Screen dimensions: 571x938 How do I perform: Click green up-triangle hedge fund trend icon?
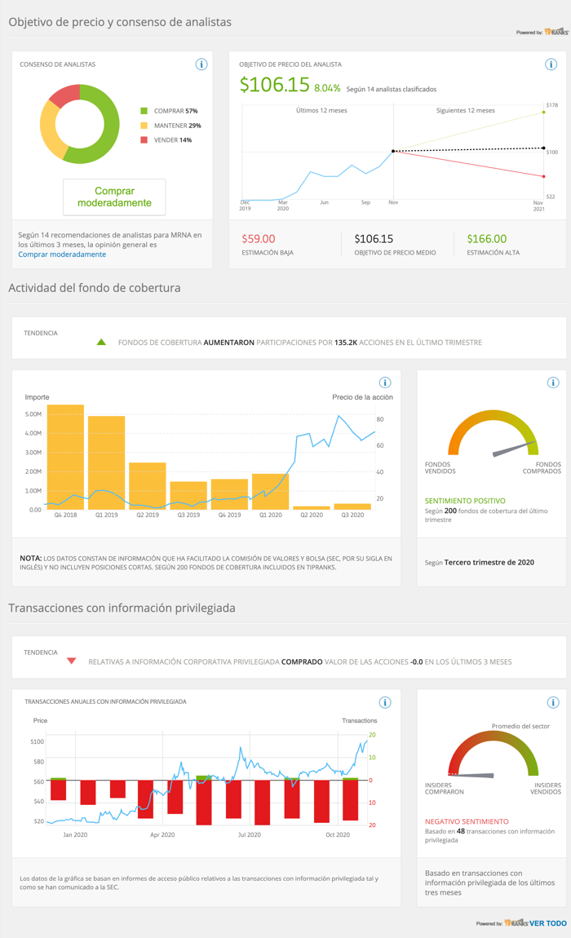[x=101, y=343]
